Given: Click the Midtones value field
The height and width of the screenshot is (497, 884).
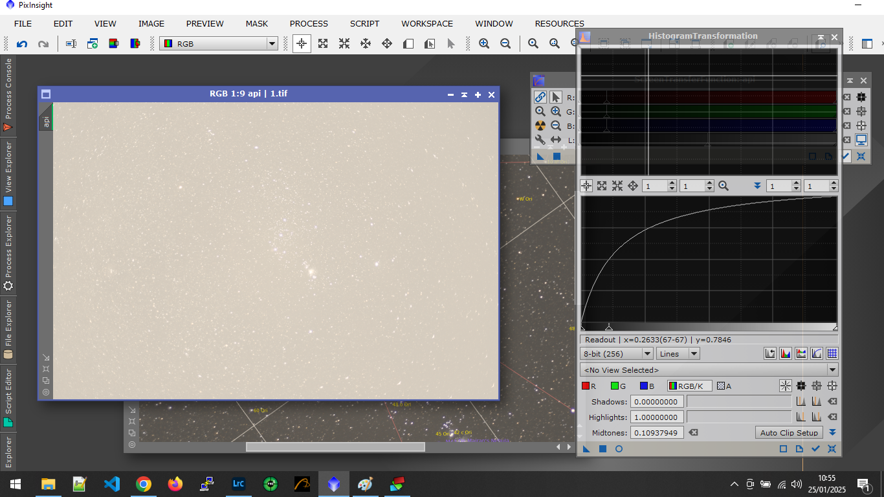Looking at the screenshot, I should (x=657, y=432).
